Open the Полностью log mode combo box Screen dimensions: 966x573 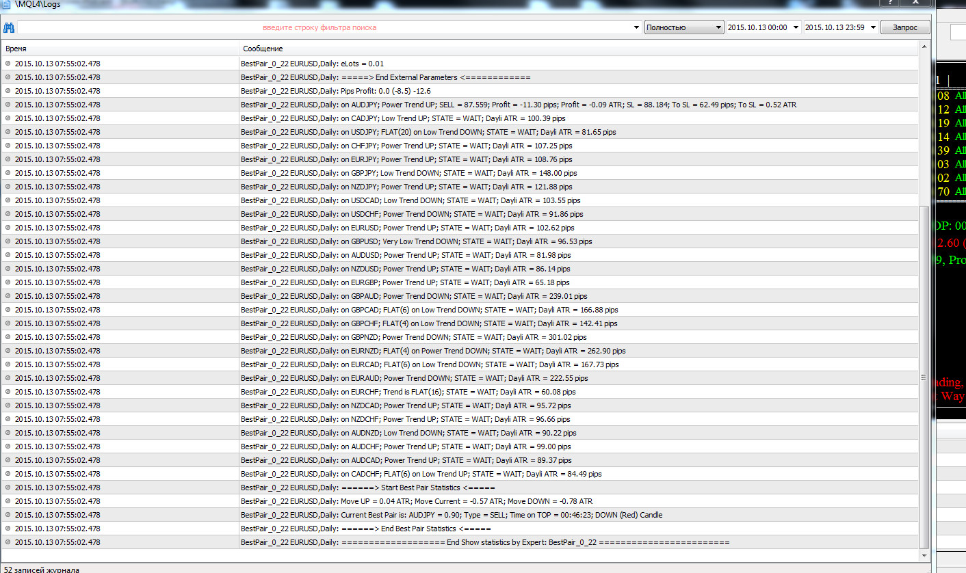684,27
